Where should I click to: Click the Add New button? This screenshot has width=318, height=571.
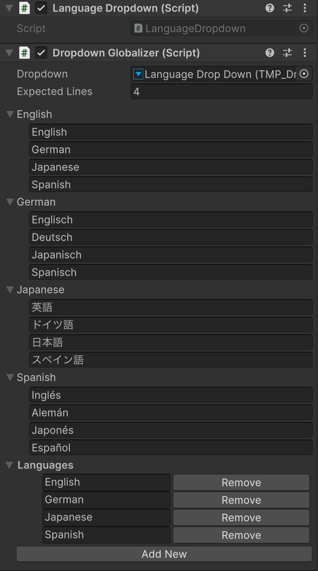click(164, 554)
